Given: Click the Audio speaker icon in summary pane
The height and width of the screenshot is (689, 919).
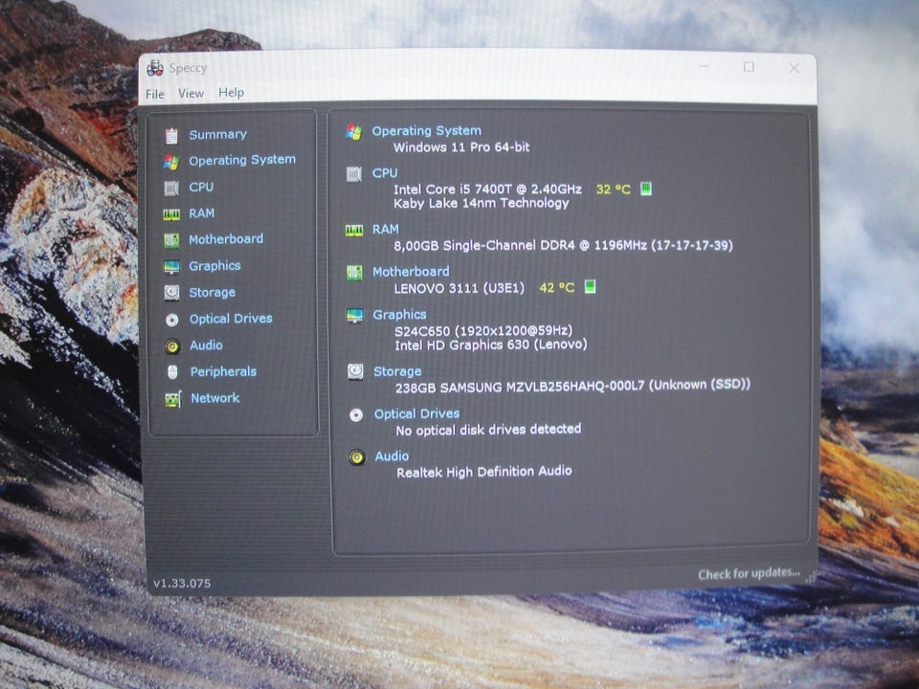Looking at the screenshot, I should pyautogui.click(x=356, y=457).
